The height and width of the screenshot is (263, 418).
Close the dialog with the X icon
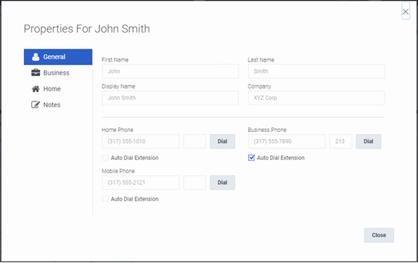coord(406,12)
